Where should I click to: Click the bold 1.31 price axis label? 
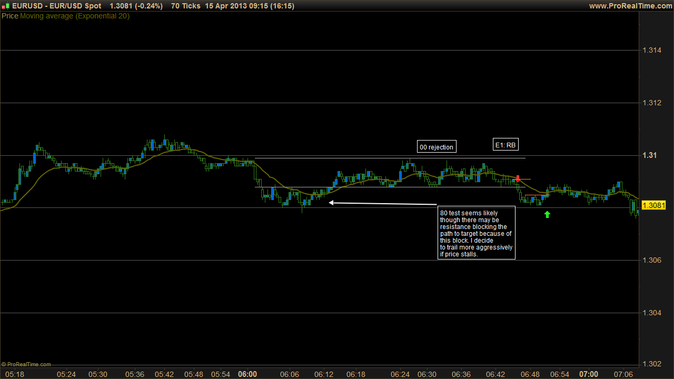click(649, 155)
